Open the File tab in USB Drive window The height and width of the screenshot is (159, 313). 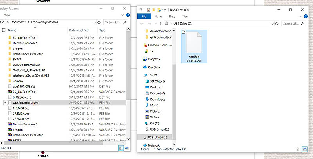pos(144,16)
